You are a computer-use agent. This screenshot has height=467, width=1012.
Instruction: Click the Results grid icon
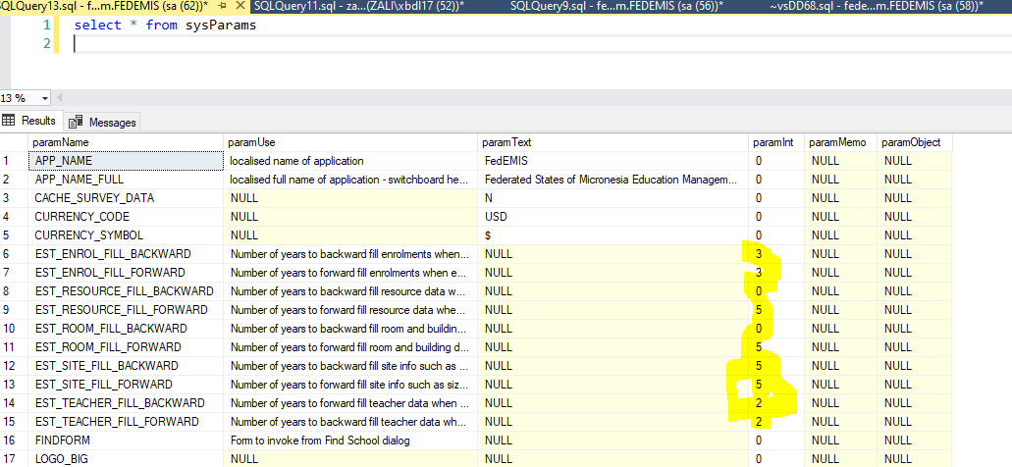click(10, 121)
